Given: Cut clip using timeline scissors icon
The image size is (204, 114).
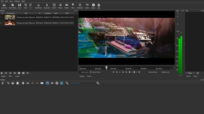Looking at the screenshot, I should pos(8,83).
